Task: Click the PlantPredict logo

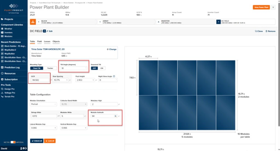Action: pyautogui.click(x=14, y=8)
